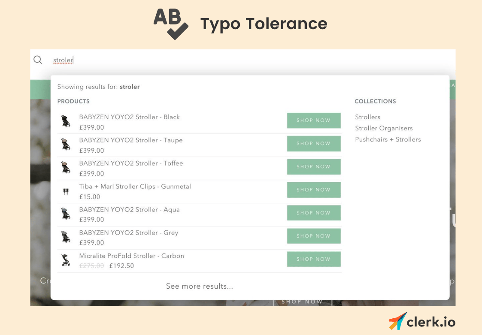This screenshot has width=482, height=335.
Task: Select the BABYZEN YOYO2 Stroller - Taupe title
Action: (x=131, y=140)
